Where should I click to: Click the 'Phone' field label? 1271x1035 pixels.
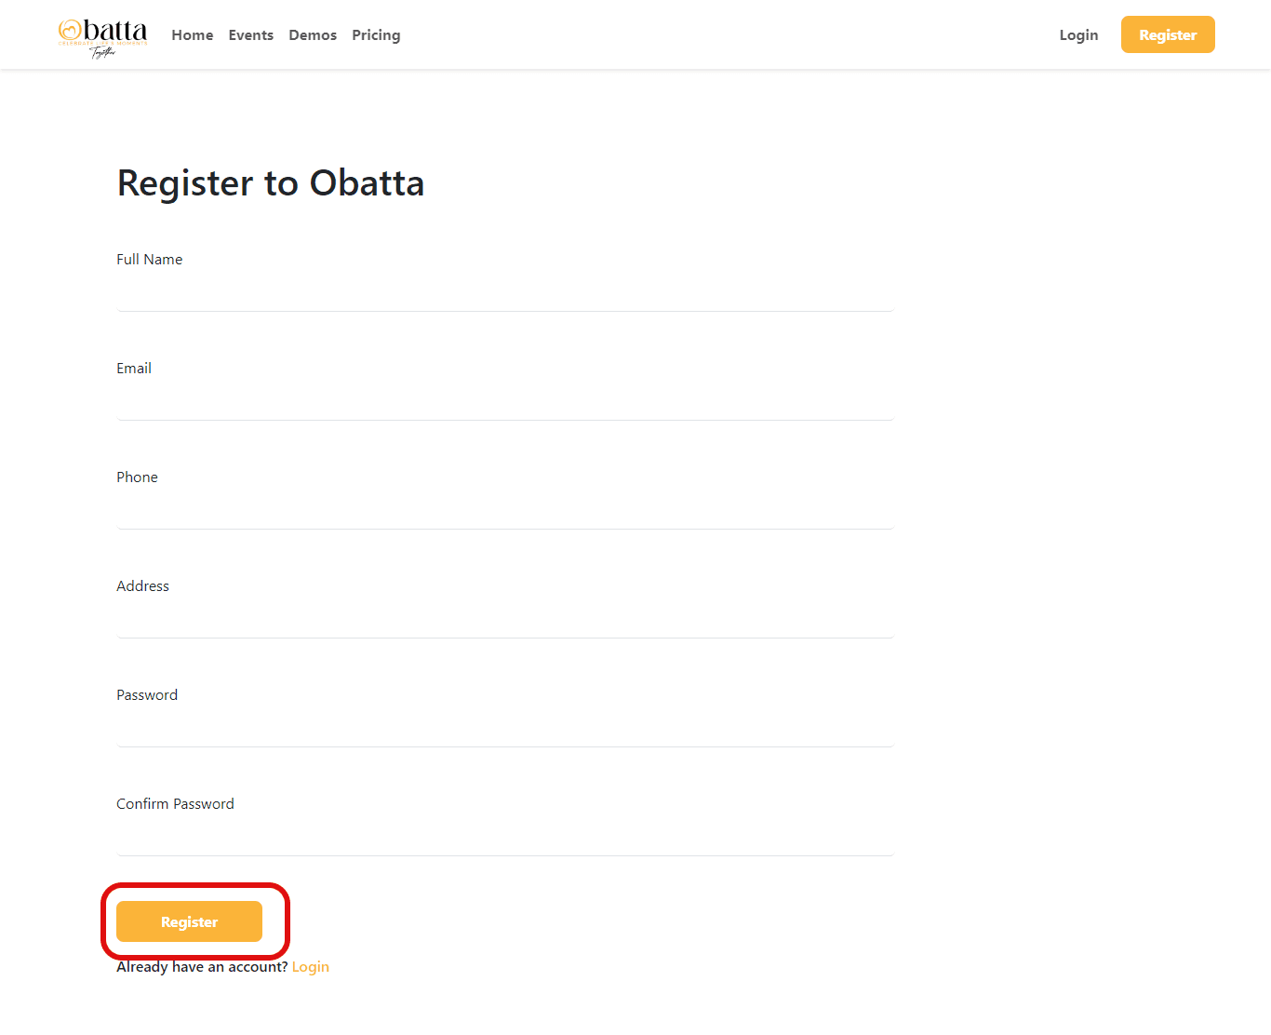pyautogui.click(x=137, y=477)
